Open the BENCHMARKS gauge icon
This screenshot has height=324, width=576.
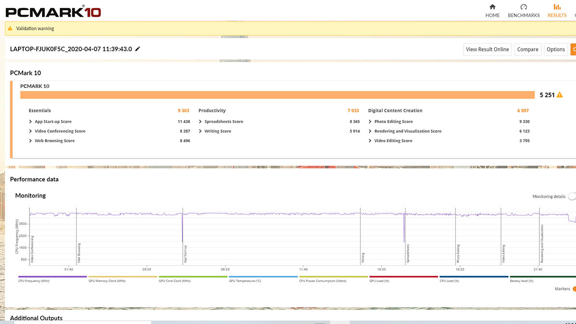(x=523, y=7)
